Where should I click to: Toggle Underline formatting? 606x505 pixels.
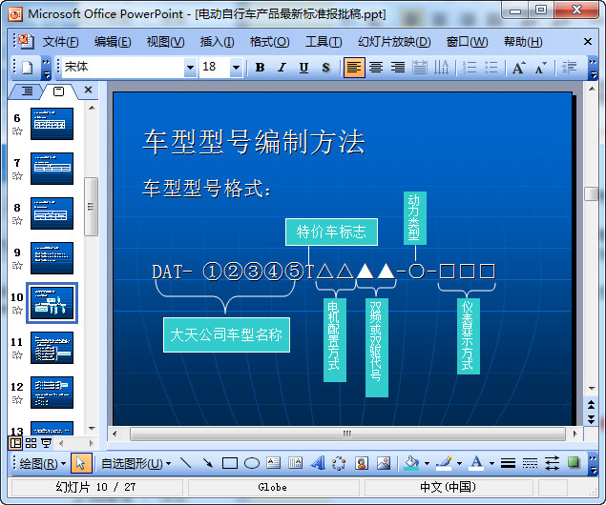pos(303,68)
